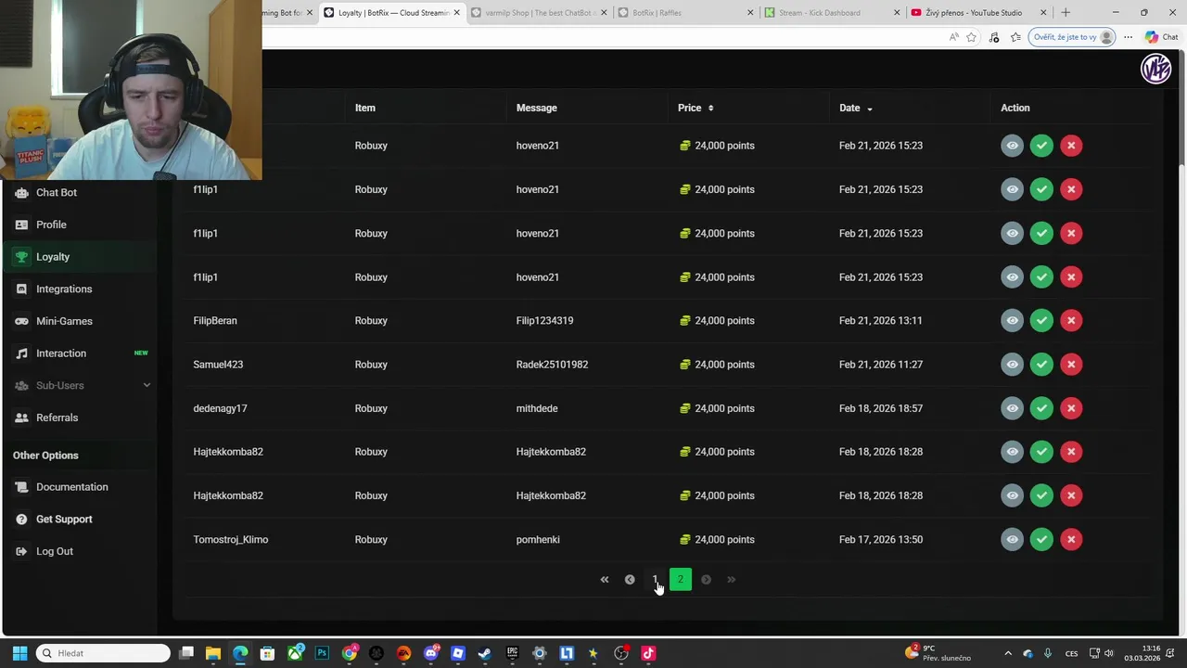Click the Message column header
Image resolution: width=1187 pixels, height=668 pixels.
point(536,108)
